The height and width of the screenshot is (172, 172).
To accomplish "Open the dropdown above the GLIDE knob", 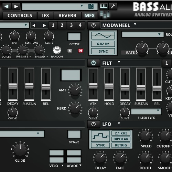I will pos(22,133).
